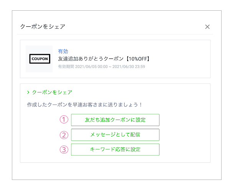Close the クーポンをシェア dialog
Image resolution: width=230 pixels, height=191 pixels.
[x=207, y=27]
